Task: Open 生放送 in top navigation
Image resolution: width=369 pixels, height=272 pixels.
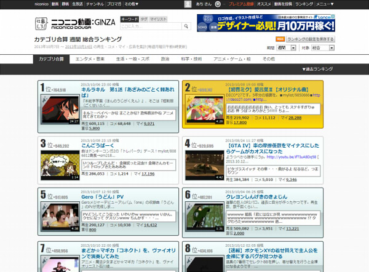Action: [x=77, y=4]
